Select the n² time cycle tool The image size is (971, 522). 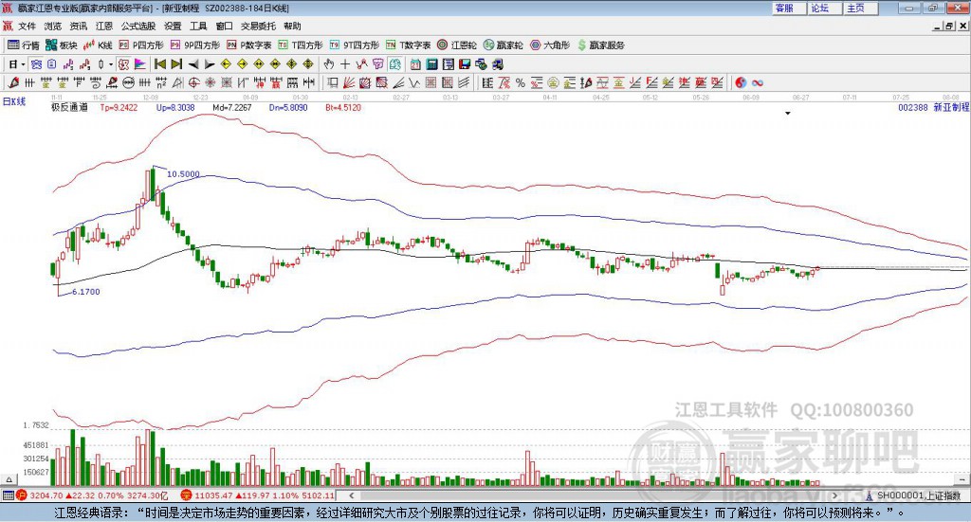coord(161,82)
